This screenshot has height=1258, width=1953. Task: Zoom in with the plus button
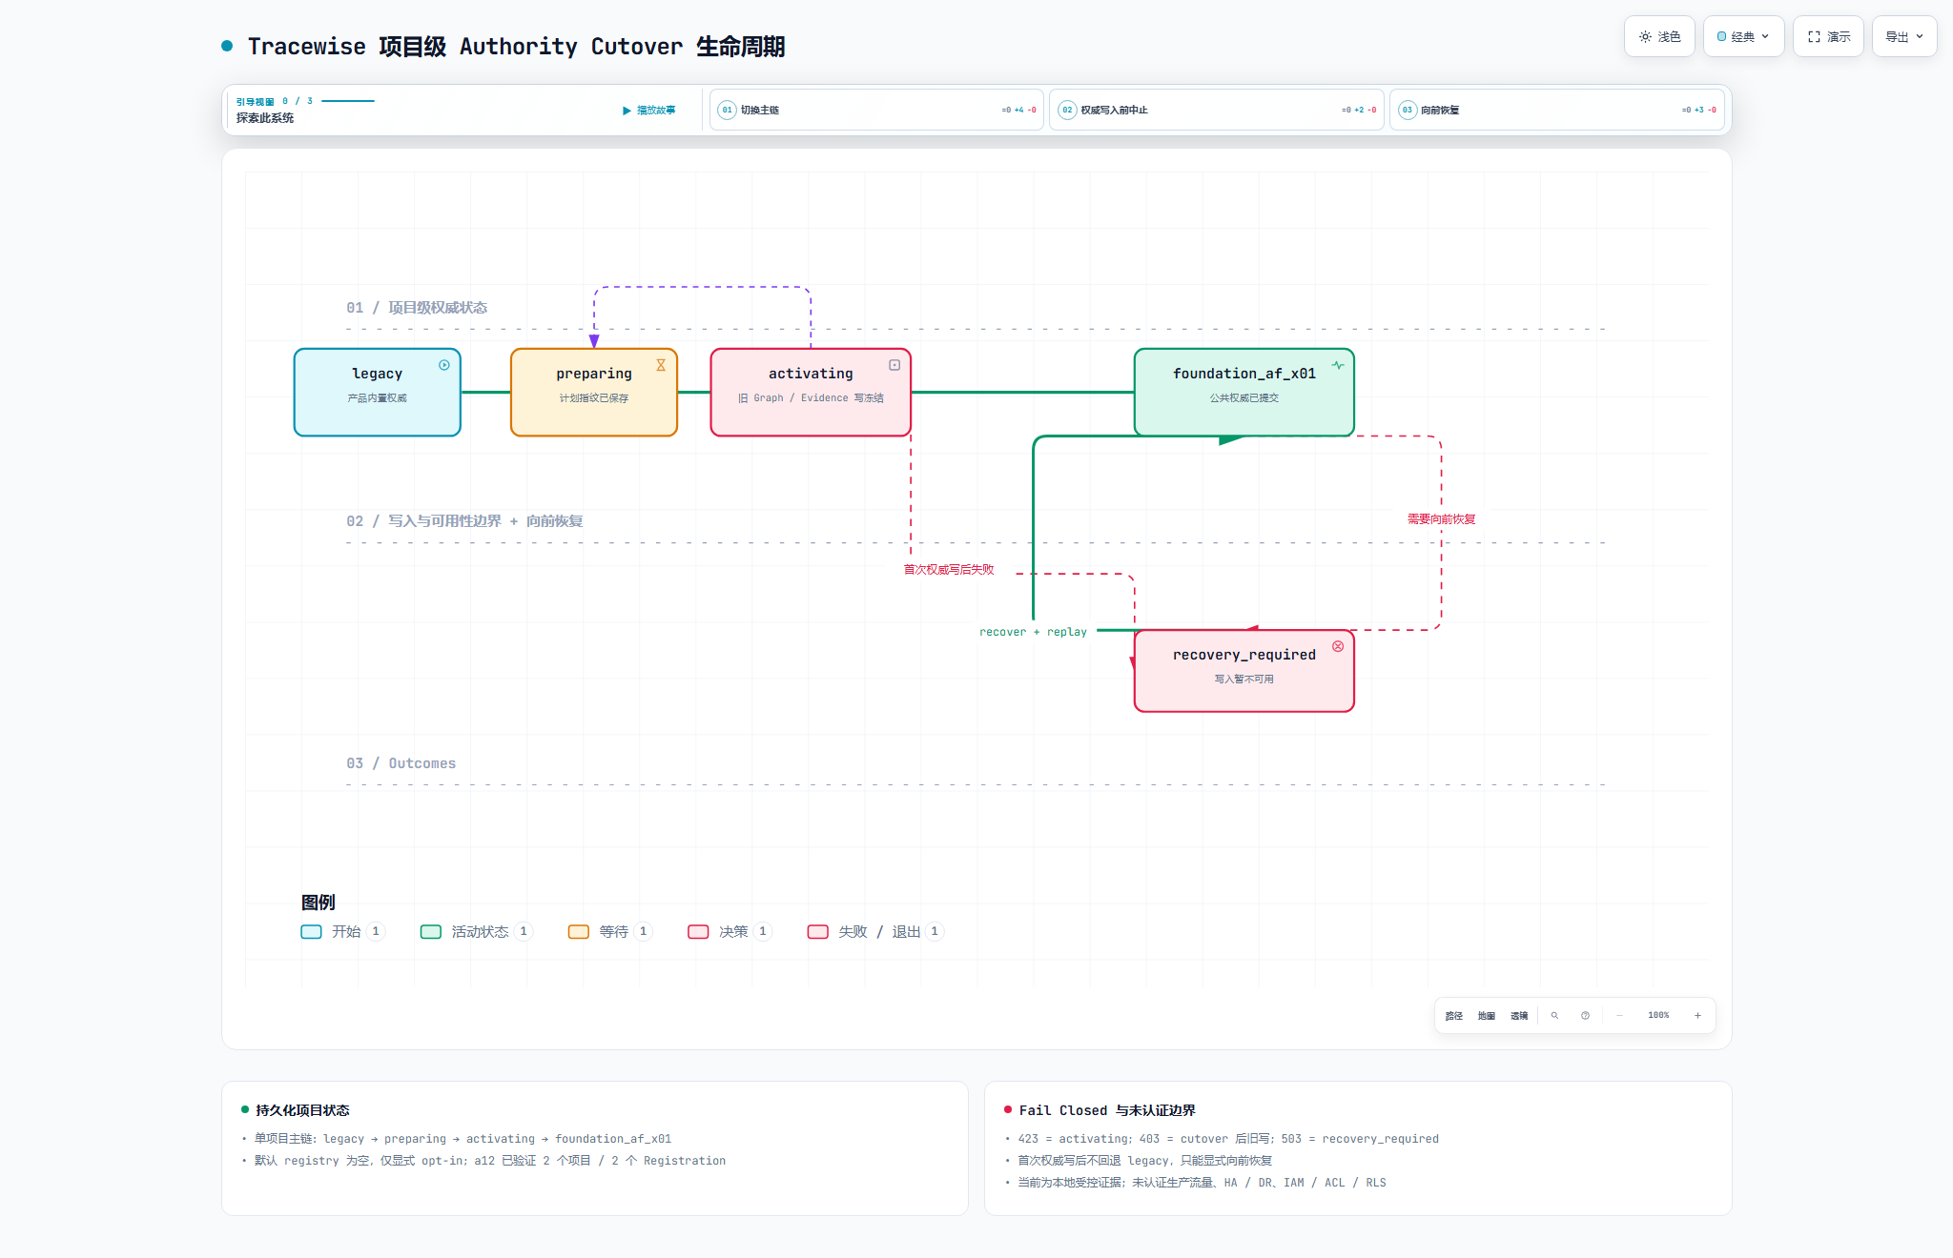point(1697,1016)
